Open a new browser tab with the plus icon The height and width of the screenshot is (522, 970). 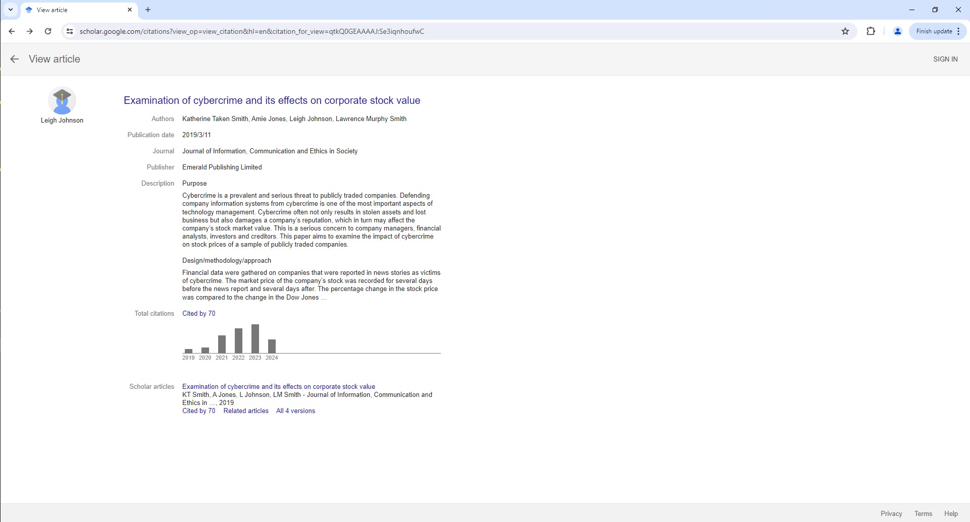(147, 10)
